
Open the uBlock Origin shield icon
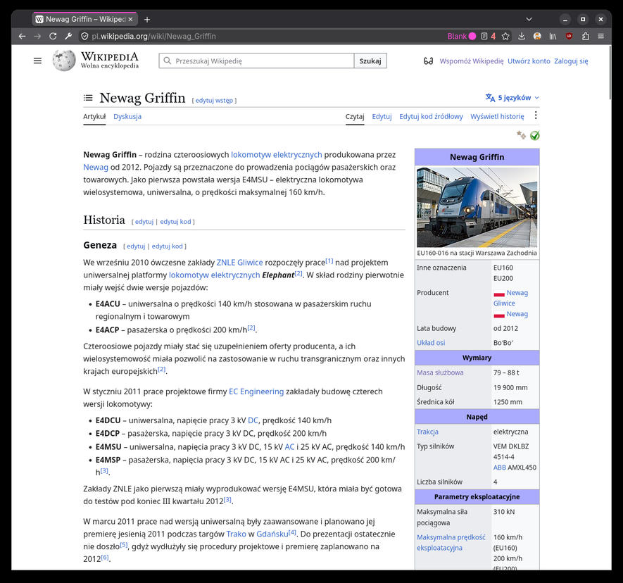point(569,36)
